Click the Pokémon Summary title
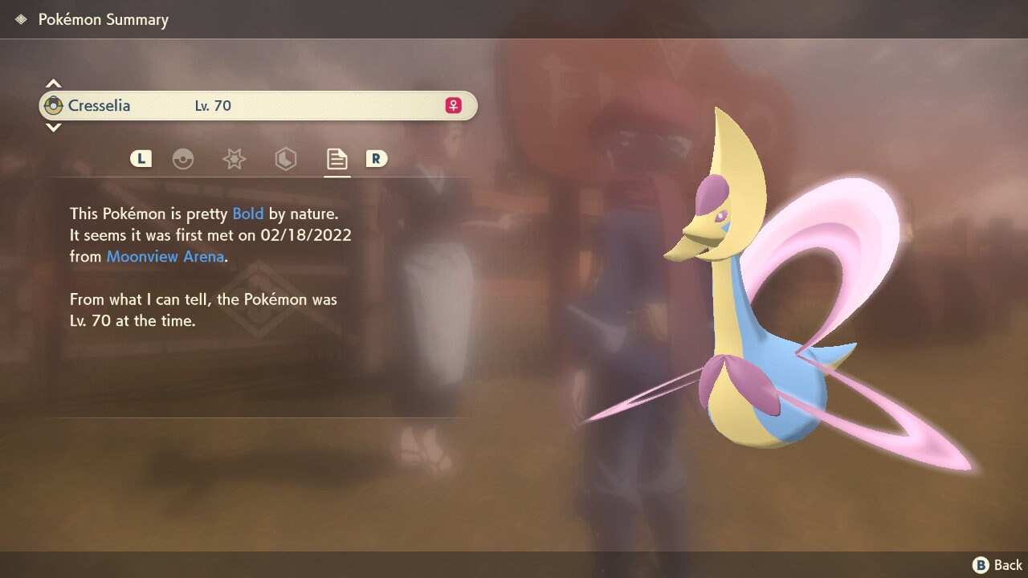The height and width of the screenshot is (578, 1028). click(104, 19)
